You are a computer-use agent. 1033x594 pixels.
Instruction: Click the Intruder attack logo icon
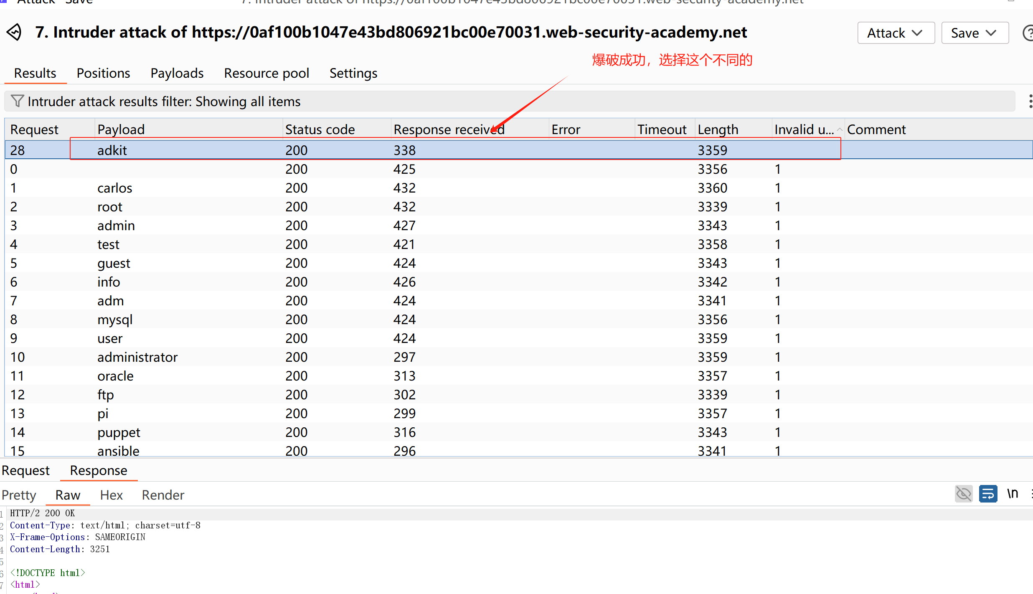[x=15, y=32]
